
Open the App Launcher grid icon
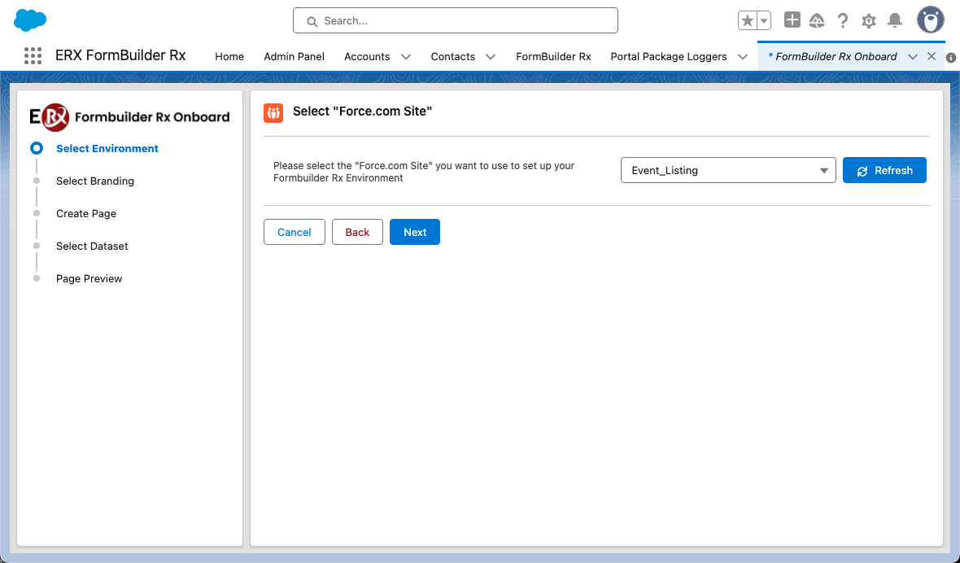[33, 56]
